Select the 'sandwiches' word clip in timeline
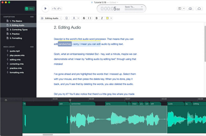 (83, 104)
